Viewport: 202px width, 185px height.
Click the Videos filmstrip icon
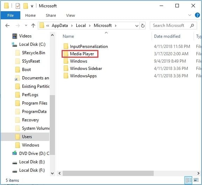pyautogui.click(x=15, y=36)
